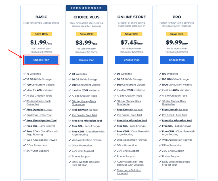Viewport: 218px width, 181px height.
Task: Pick Choose Plan for Online Store
Action: tap(131, 60)
